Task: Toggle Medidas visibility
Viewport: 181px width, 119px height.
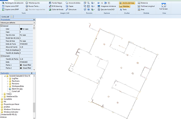Action: pyautogui.click(x=124, y=6)
